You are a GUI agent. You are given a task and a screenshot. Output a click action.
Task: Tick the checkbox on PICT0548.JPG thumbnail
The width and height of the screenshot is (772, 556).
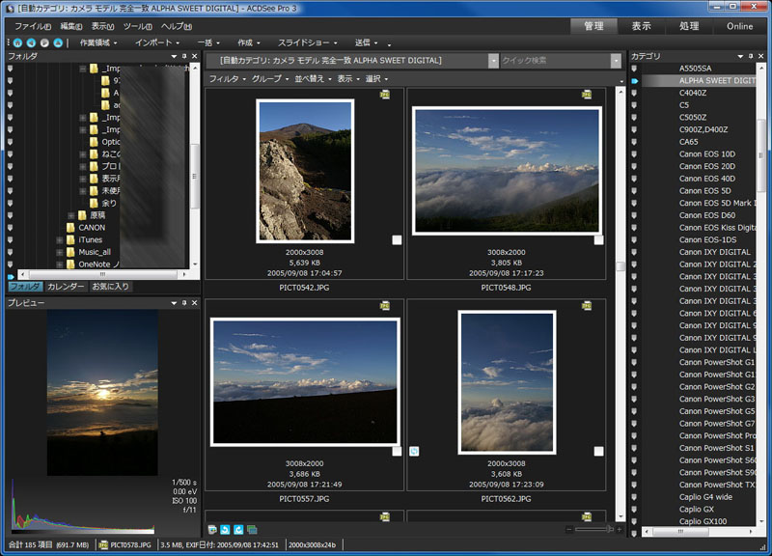click(x=598, y=240)
